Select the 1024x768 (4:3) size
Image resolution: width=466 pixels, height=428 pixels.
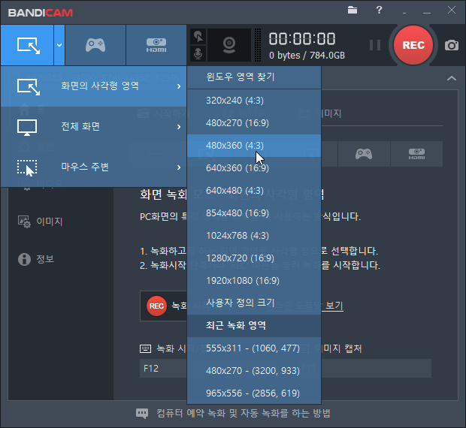pyautogui.click(x=254, y=236)
